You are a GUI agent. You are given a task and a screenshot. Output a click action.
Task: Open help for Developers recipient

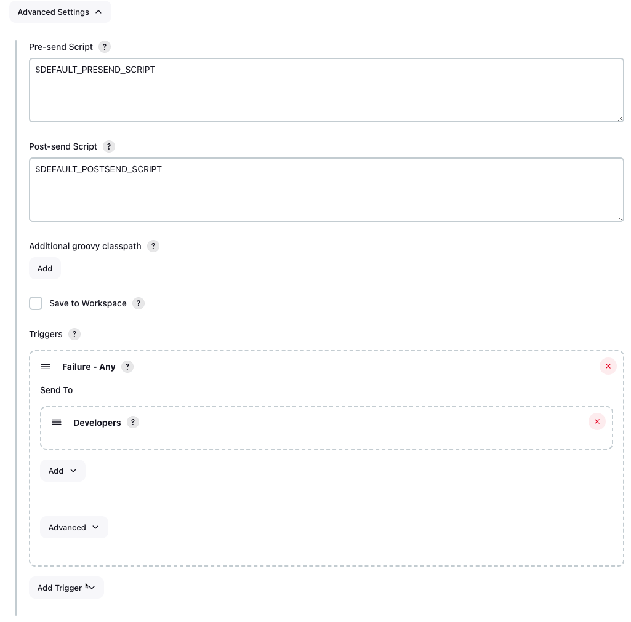(x=133, y=423)
